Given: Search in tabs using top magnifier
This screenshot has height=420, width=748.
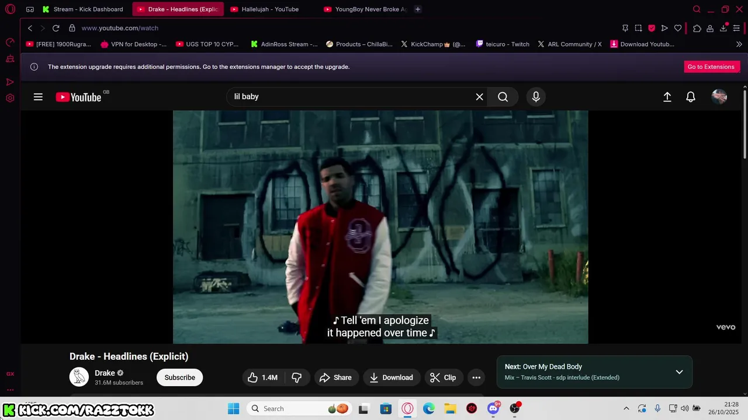Looking at the screenshot, I should click(697, 9).
